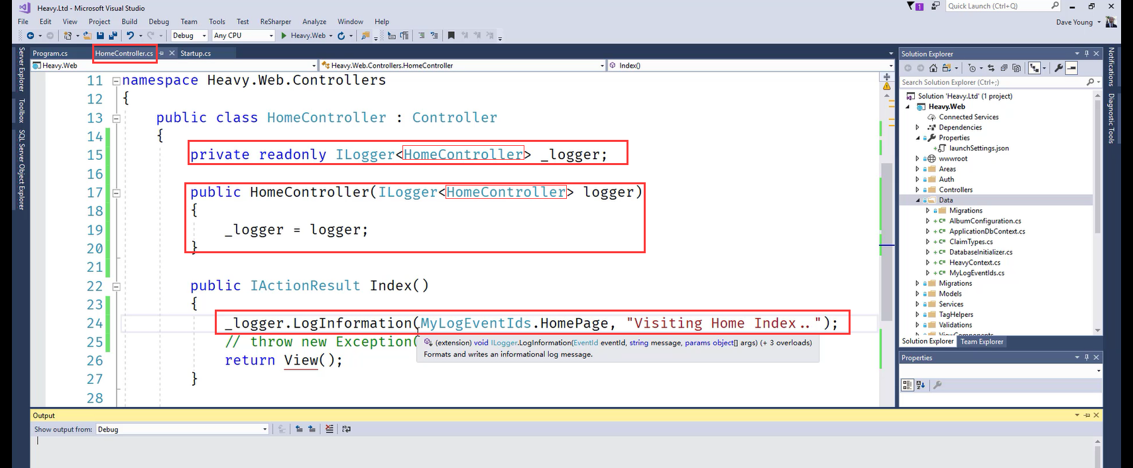Select MyLogEventIds.cs file in tree
This screenshot has width=1133, height=468.
pyautogui.click(x=977, y=273)
